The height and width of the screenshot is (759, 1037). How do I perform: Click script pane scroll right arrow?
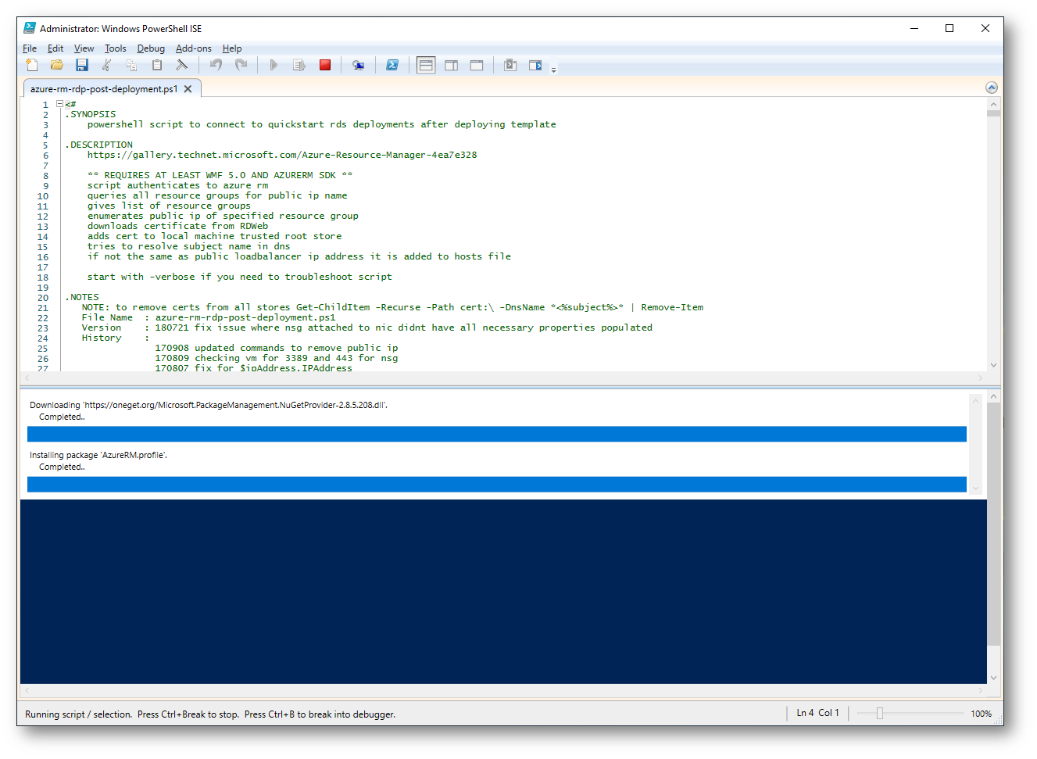[981, 378]
